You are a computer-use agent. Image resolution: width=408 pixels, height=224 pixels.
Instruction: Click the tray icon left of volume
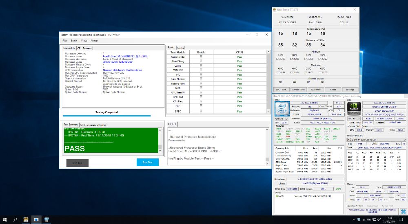374,220
